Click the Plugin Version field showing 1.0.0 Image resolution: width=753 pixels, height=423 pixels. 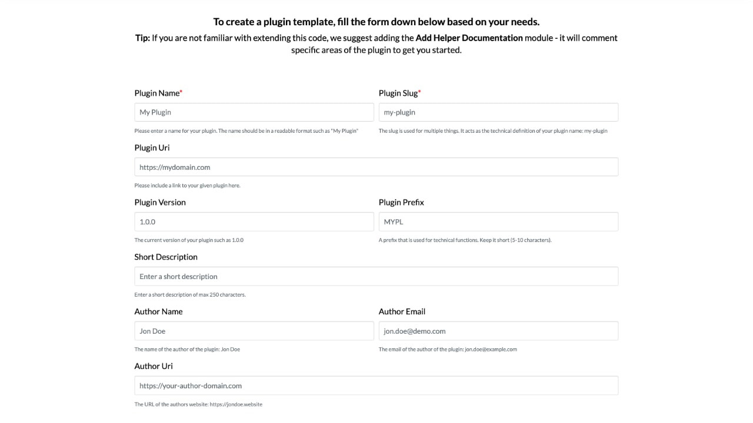pyautogui.click(x=254, y=221)
